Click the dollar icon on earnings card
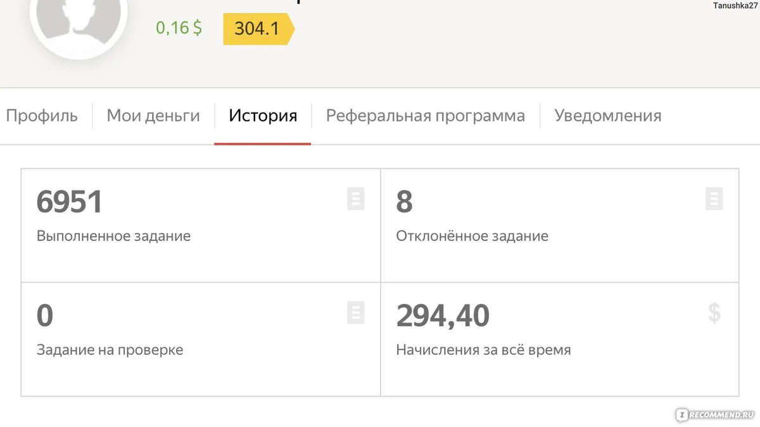 coord(714,313)
